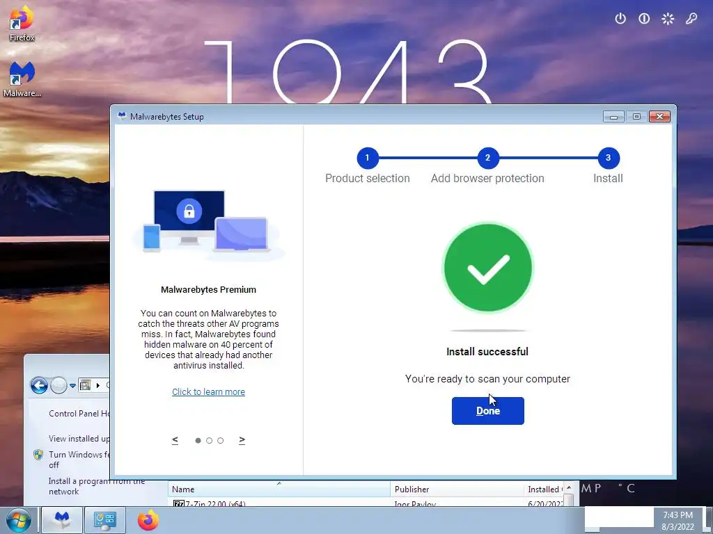Click the Windows shield icon beside Turn Windows features
713x534 pixels.
coord(39,455)
